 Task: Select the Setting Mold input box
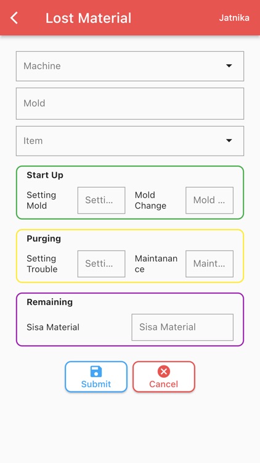click(x=102, y=200)
